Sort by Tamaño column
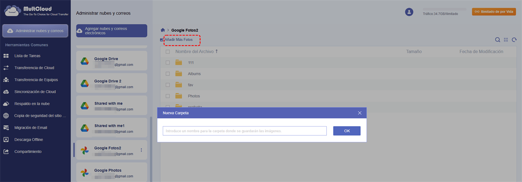The height and width of the screenshot is (182, 522). point(414,52)
